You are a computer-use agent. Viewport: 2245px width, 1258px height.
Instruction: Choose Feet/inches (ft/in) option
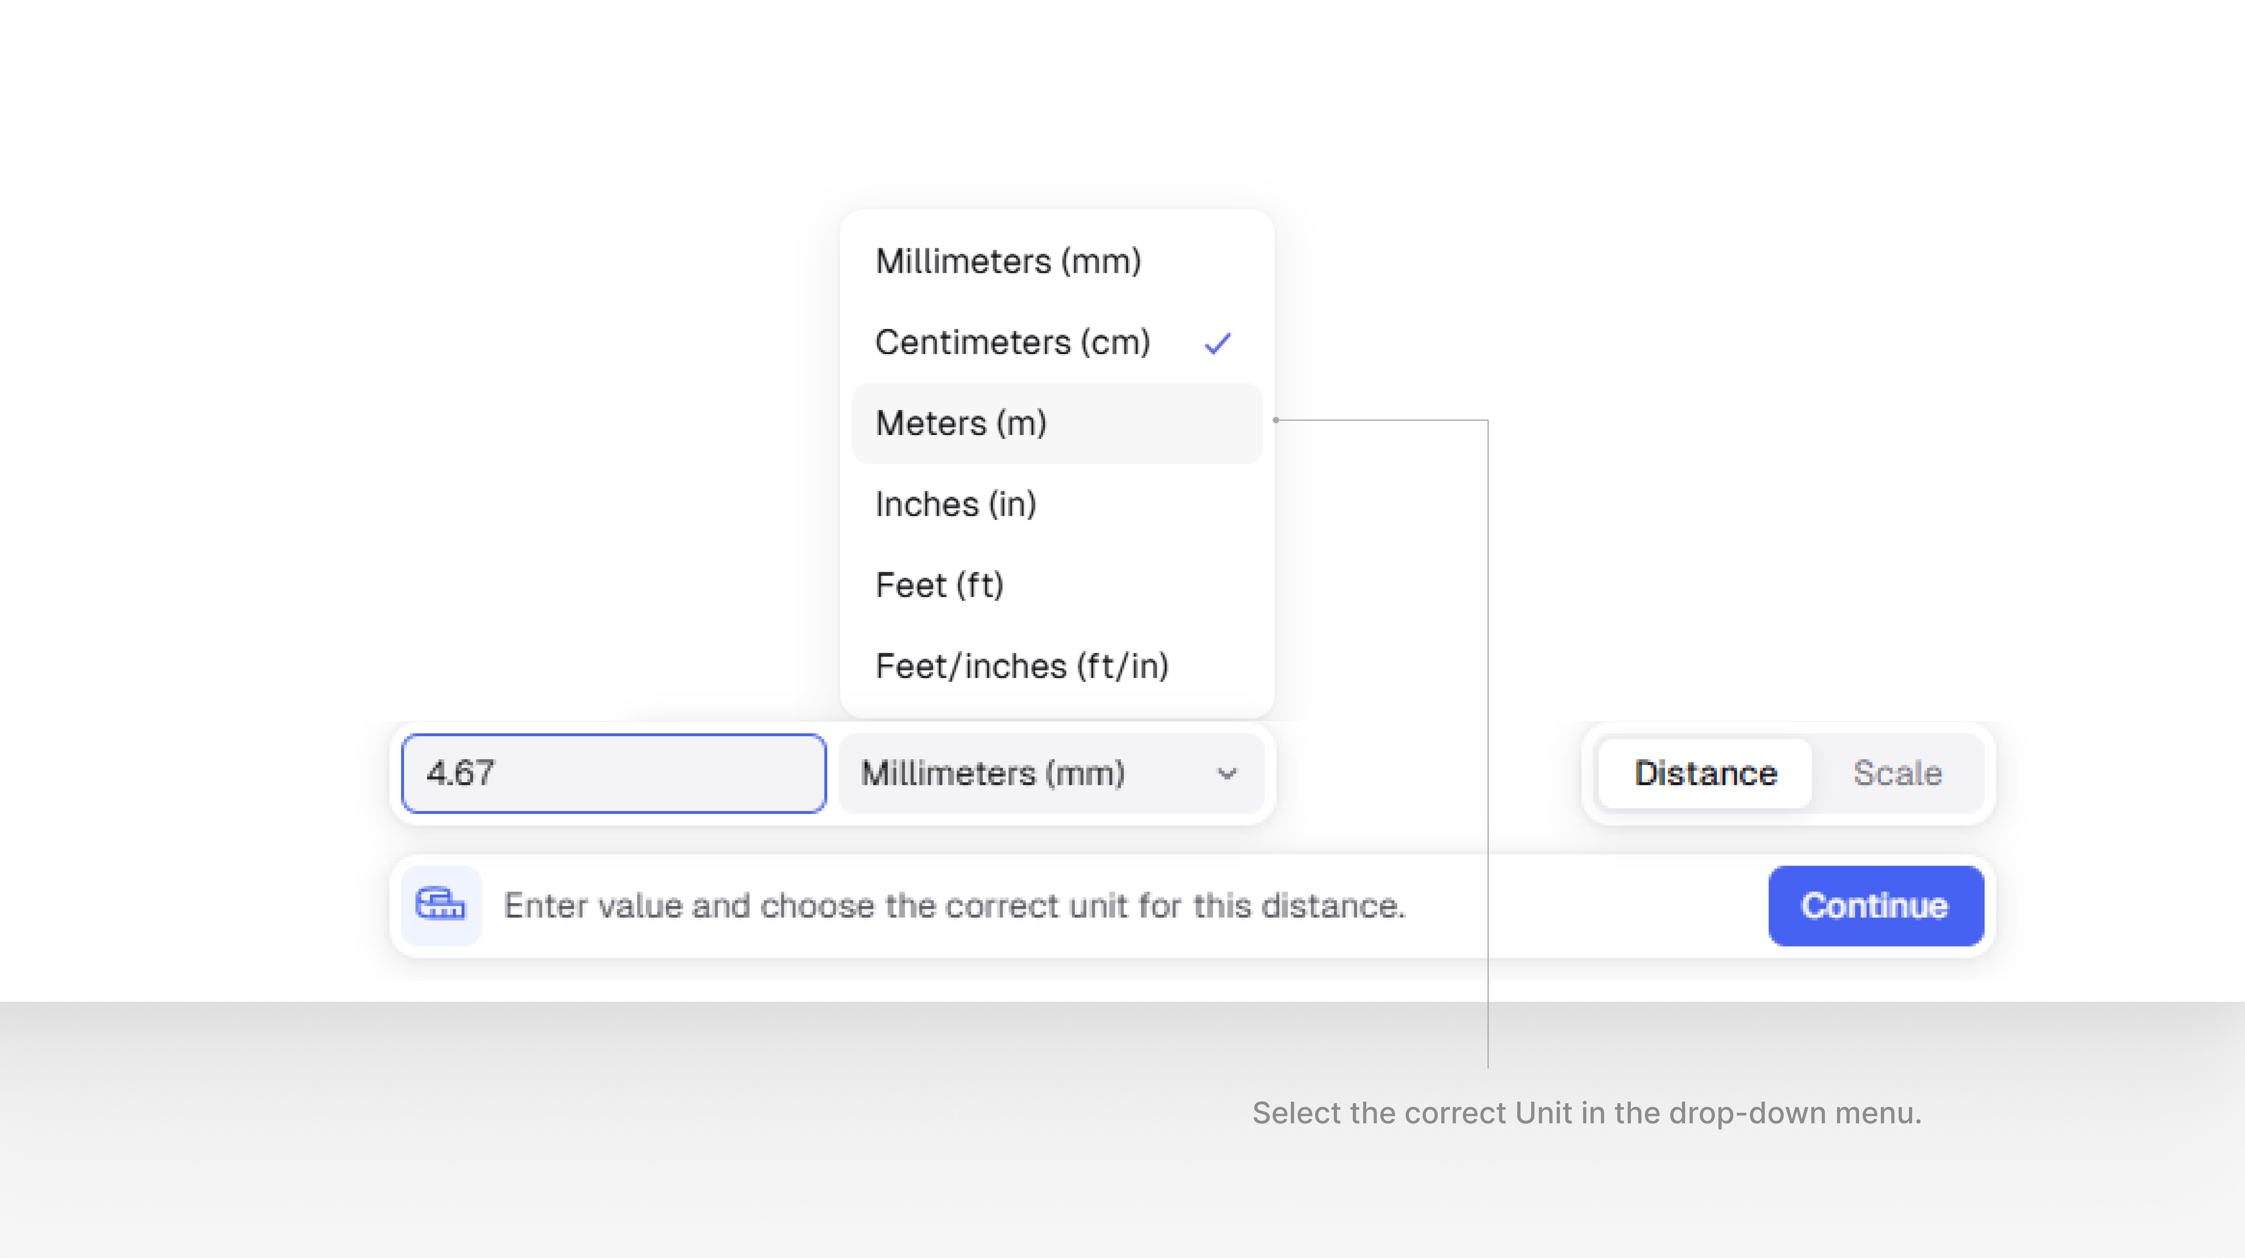tap(1021, 667)
